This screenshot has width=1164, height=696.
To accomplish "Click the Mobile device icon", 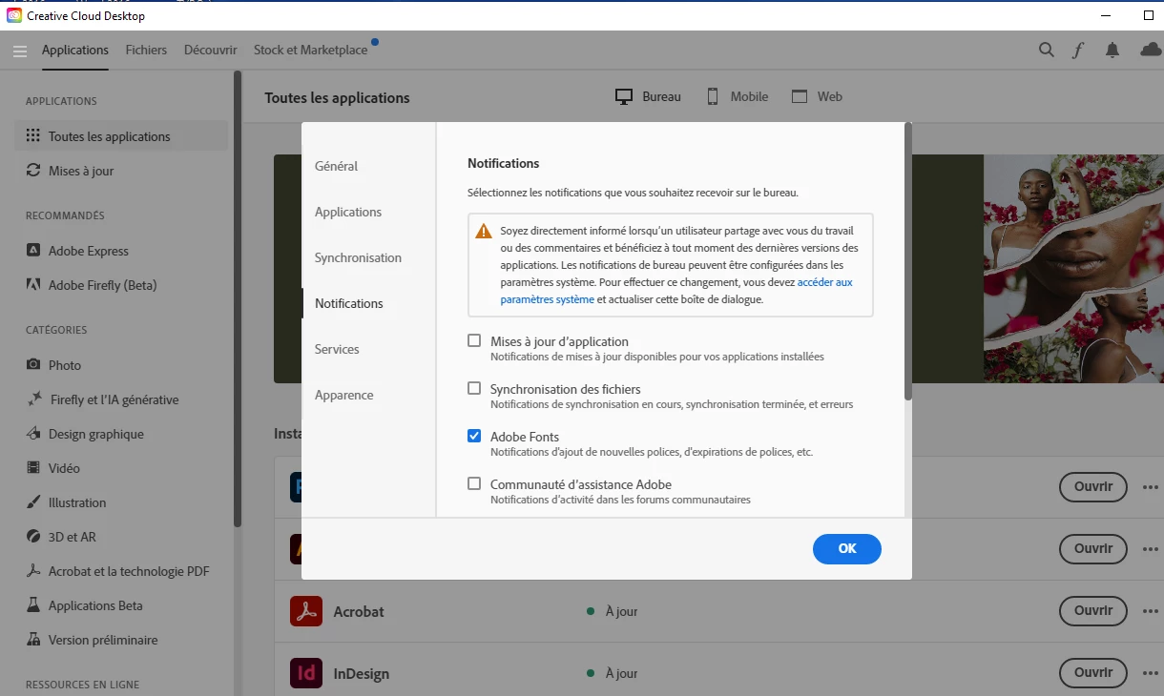I will point(713,96).
